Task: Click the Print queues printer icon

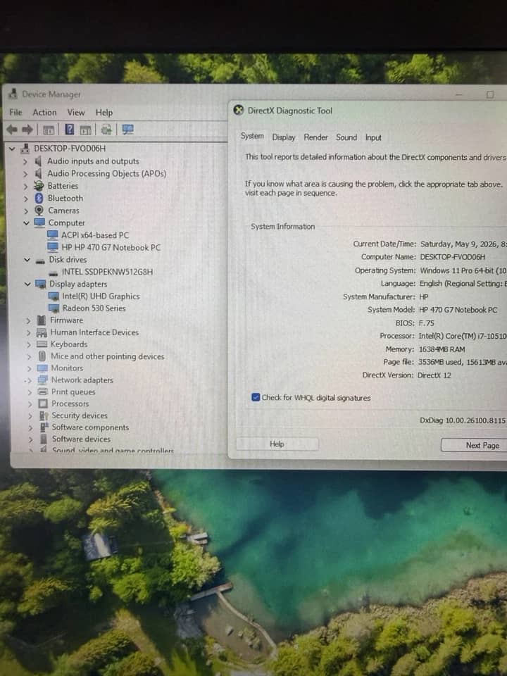Action: [x=43, y=392]
